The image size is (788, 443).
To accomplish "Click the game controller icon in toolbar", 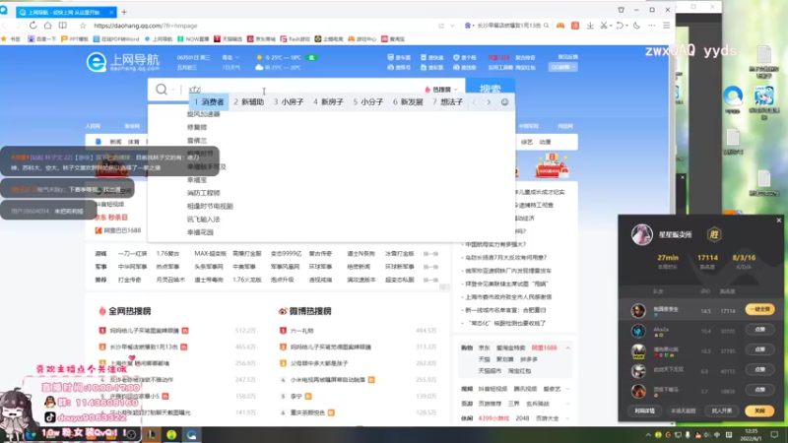I will (x=559, y=26).
